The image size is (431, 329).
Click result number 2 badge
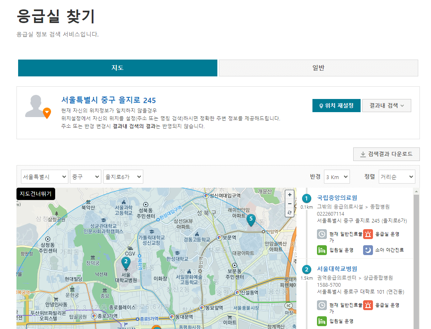(x=307, y=269)
